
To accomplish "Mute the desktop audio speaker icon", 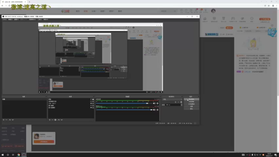I will pos(154,103).
